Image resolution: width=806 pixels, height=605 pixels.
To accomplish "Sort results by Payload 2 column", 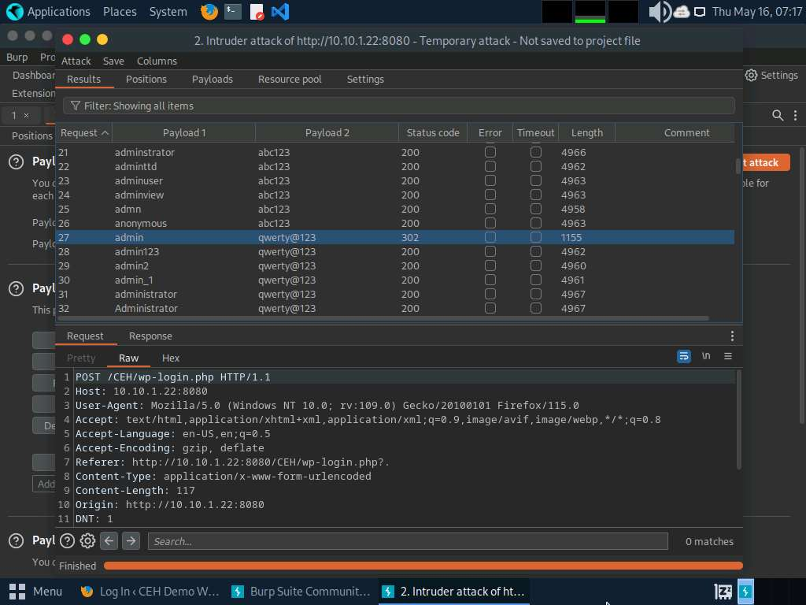I will point(327,132).
